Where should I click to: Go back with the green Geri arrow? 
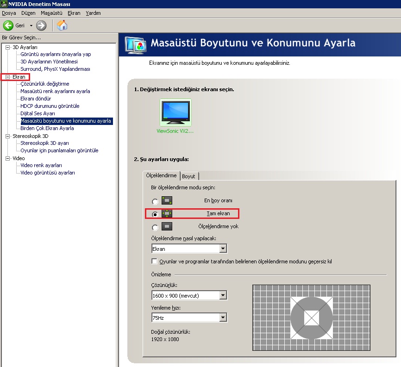click(8, 25)
